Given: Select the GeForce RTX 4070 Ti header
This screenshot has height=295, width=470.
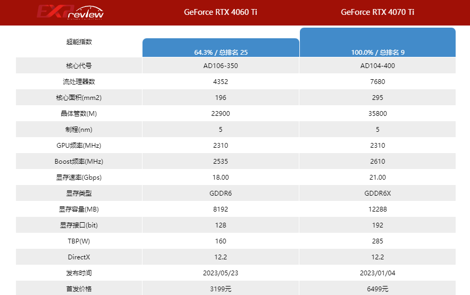Looking at the screenshot, I should tap(377, 12).
